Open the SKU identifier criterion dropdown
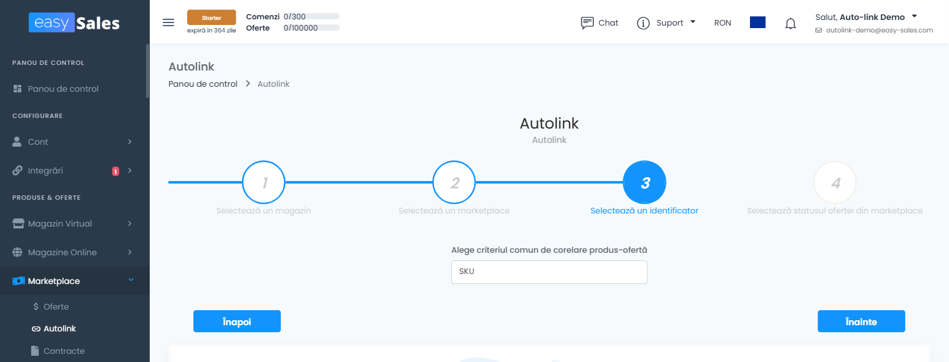 (x=549, y=272)
